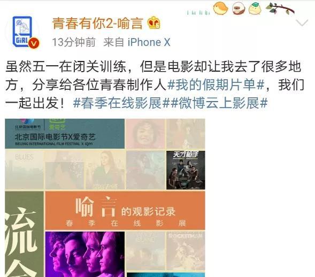The image size is (315, 277).
Task: Click the iPhone X source link
Action: (x=149, y=42)
